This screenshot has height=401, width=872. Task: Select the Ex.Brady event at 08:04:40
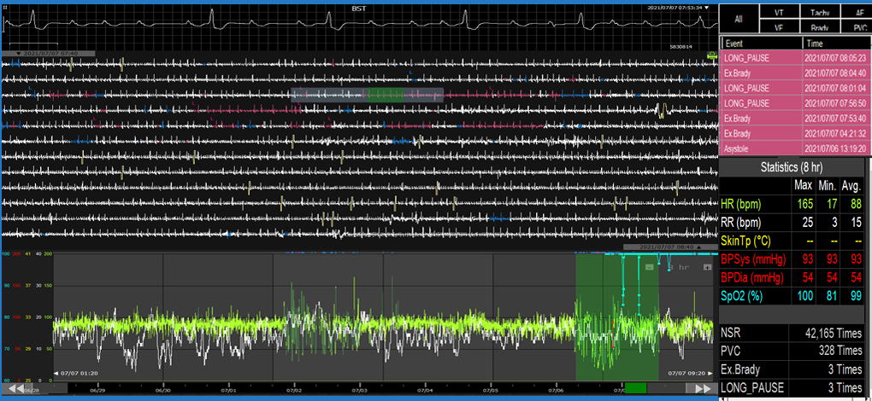click(796, 73)
